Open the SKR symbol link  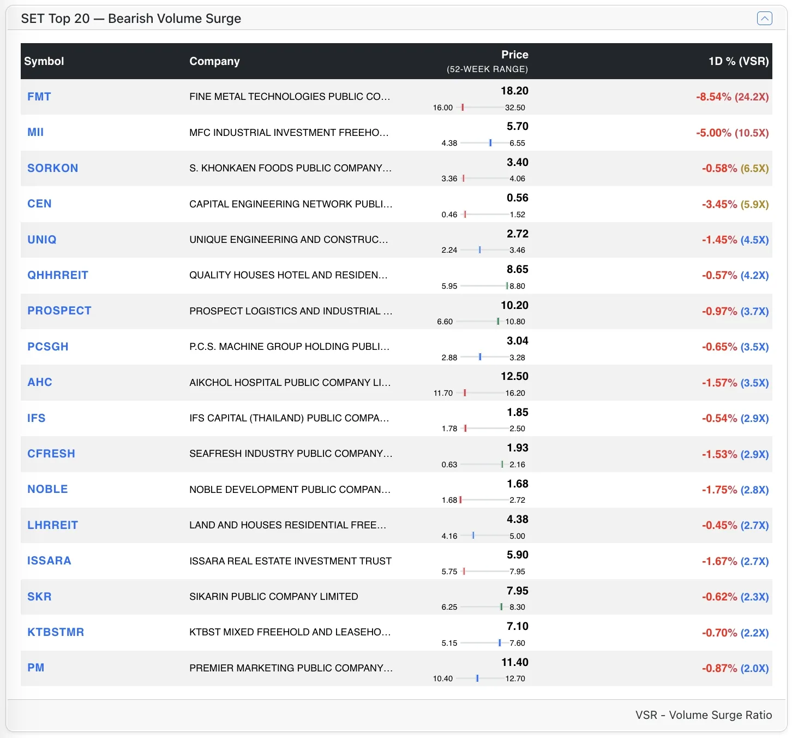[39, 597]
